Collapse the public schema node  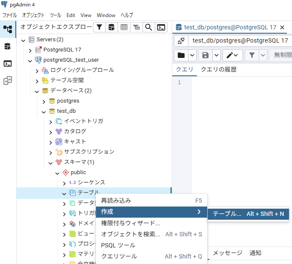click(x=58, y=173)
